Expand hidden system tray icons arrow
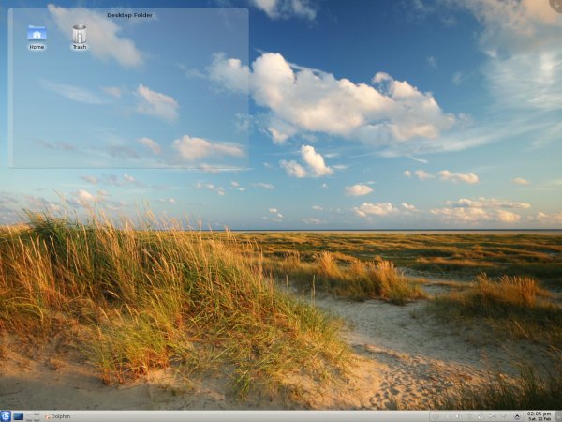562x422 pixels. pos(517,416)
